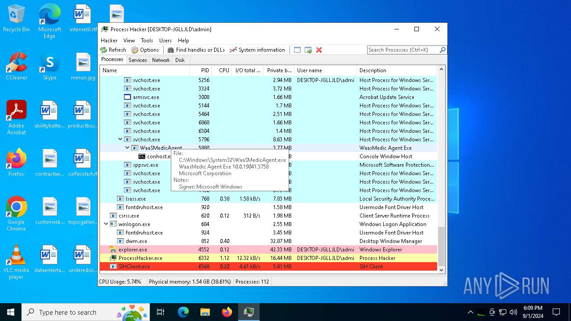The width and height of the screenshot is (571, 321).
Task: Open the Options toolbar button
Action: (145, 50)
